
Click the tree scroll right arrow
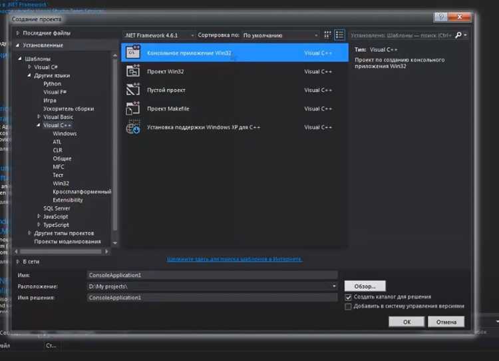point(106,251)
